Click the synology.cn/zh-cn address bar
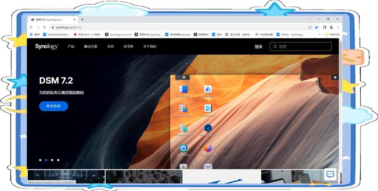 [178, 28]
